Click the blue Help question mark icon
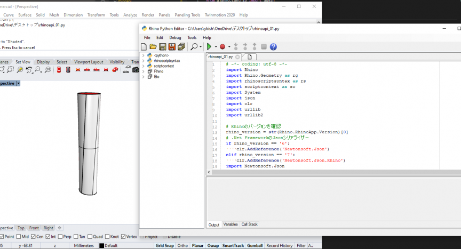This screenshot has width=461, height=249. point(273,47)
